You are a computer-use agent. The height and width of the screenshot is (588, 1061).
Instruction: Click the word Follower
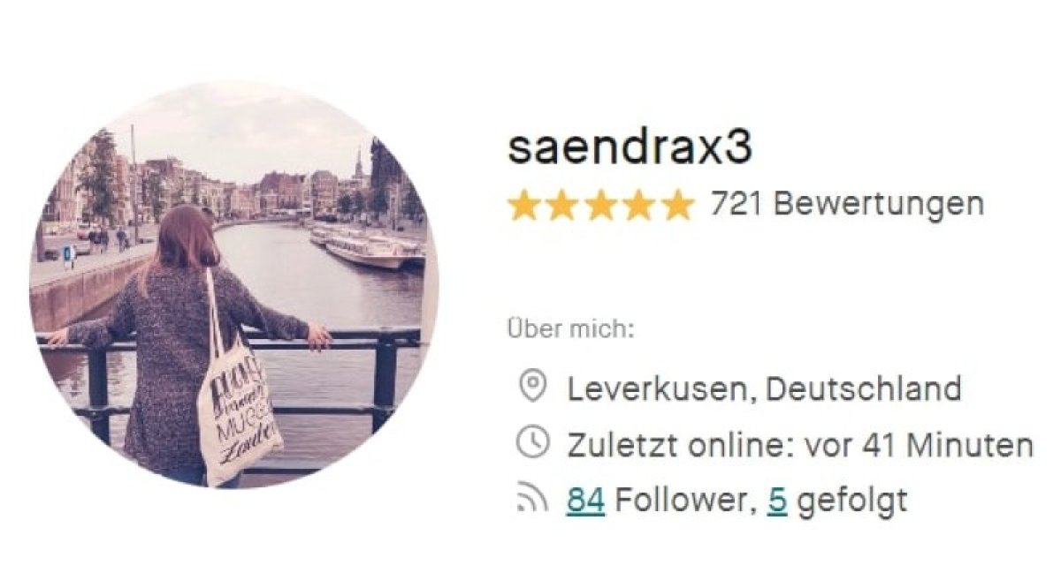pos(676,501)
